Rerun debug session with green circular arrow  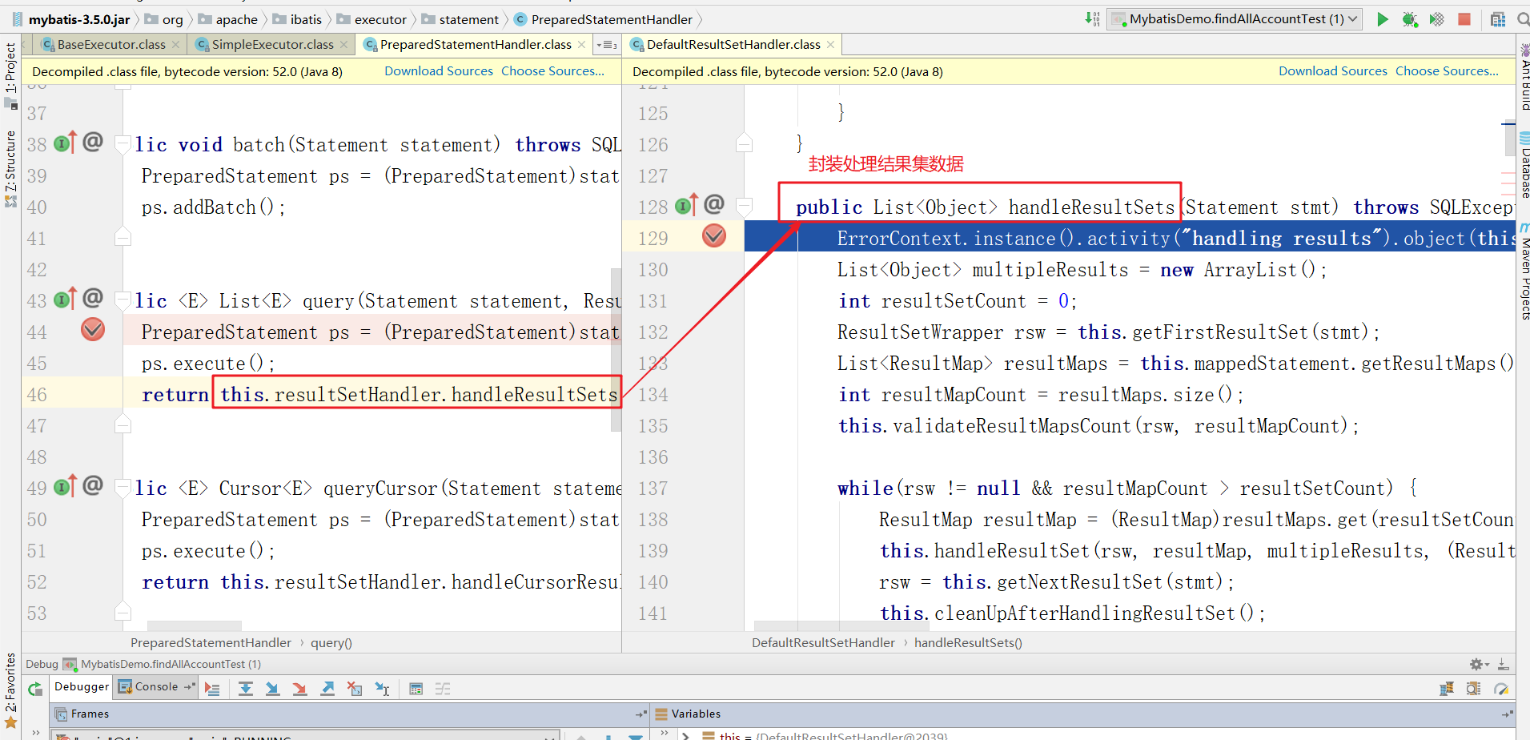(35, 689)
